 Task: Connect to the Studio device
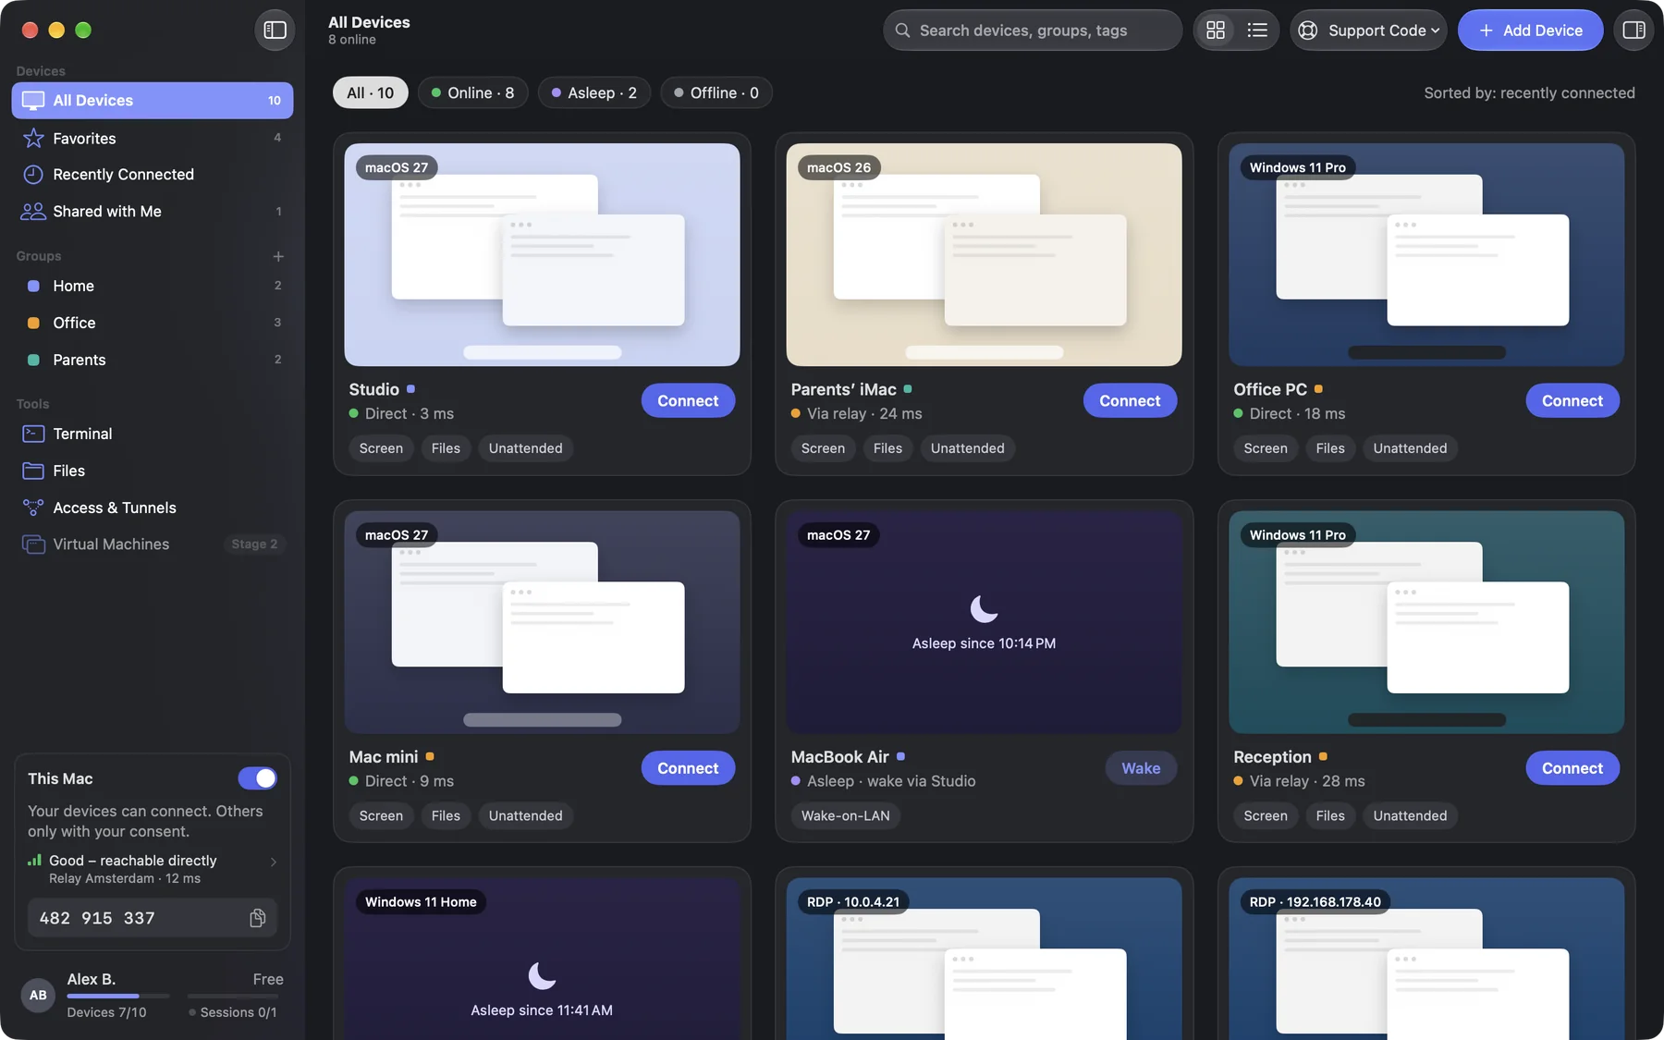688,400
